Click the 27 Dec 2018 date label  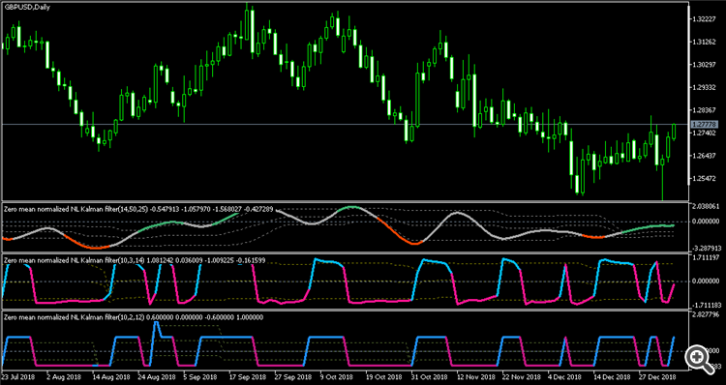(656, 377)
